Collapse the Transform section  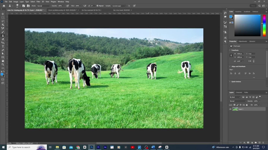point(230,50)
